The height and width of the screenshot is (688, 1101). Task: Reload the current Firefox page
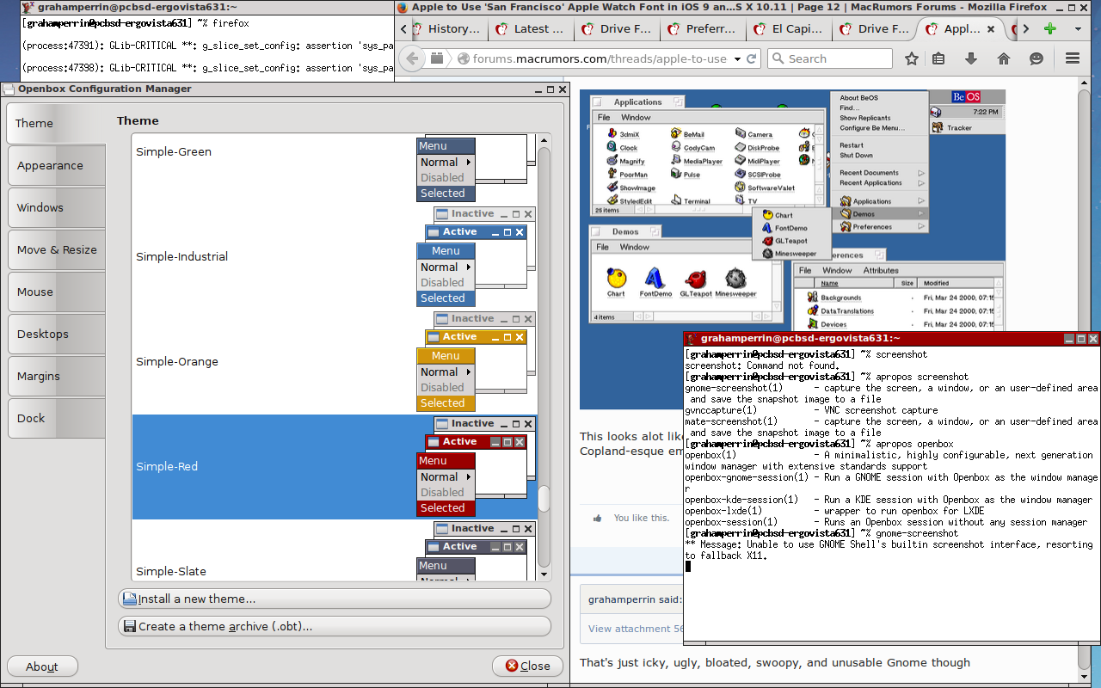click(x=751, y=59)
